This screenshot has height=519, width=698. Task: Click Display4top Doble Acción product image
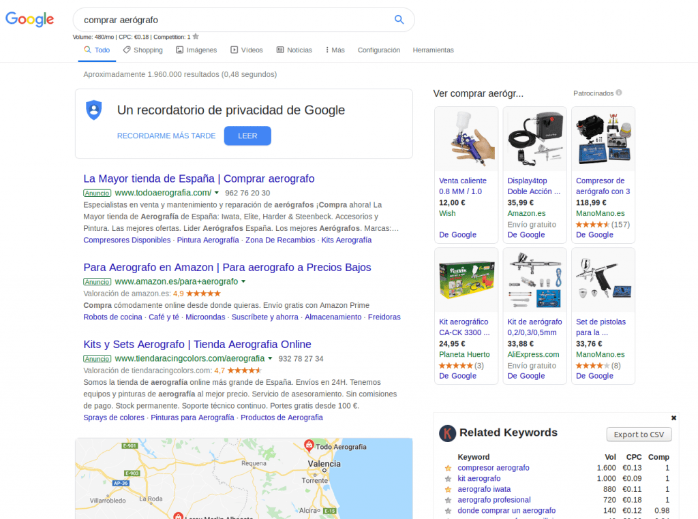pos(534,139)
